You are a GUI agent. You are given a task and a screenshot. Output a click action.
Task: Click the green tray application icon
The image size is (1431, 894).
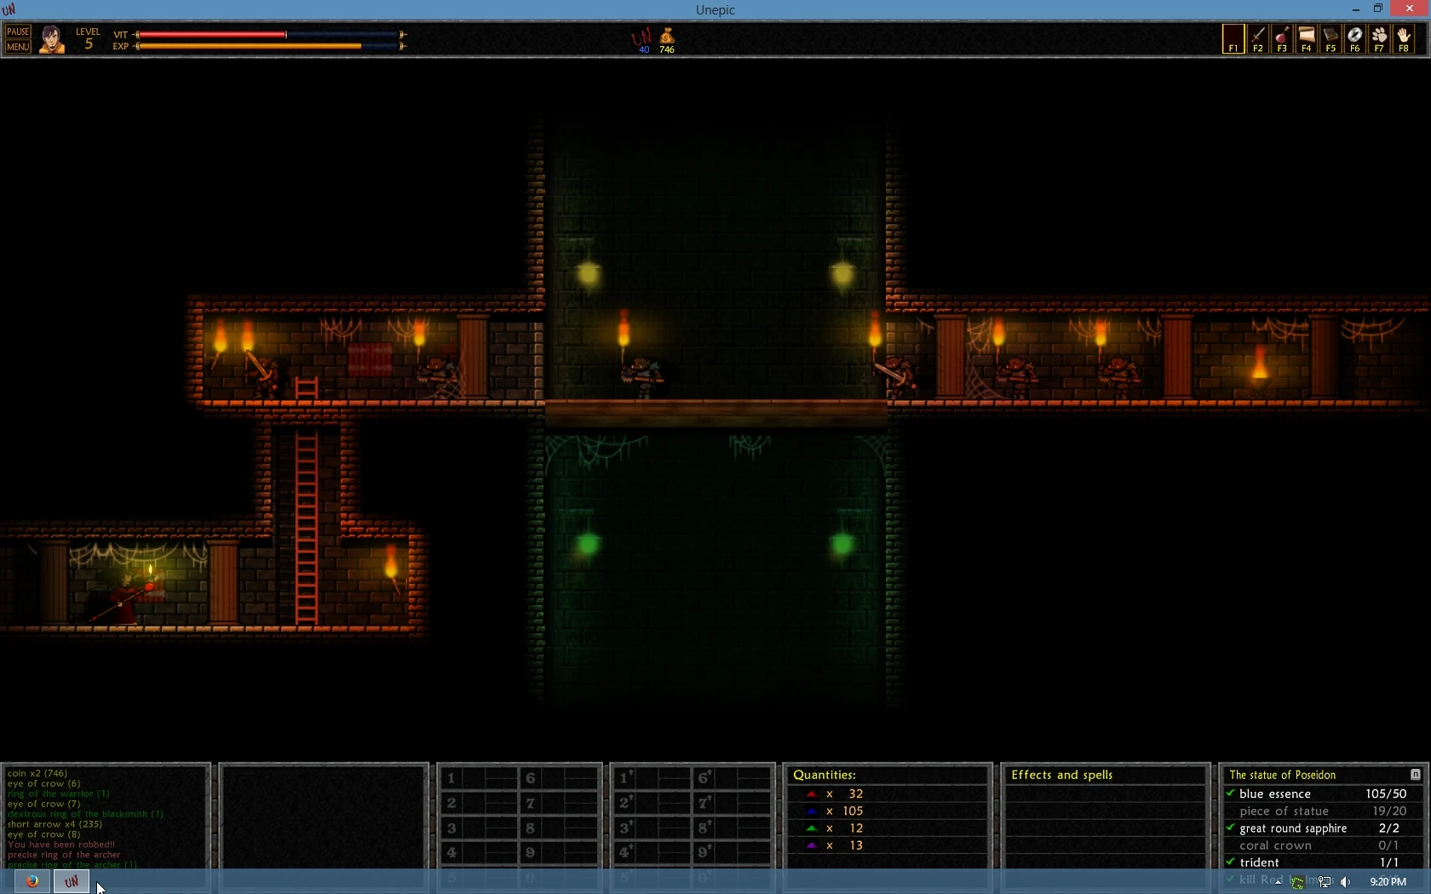[1297, 882]
